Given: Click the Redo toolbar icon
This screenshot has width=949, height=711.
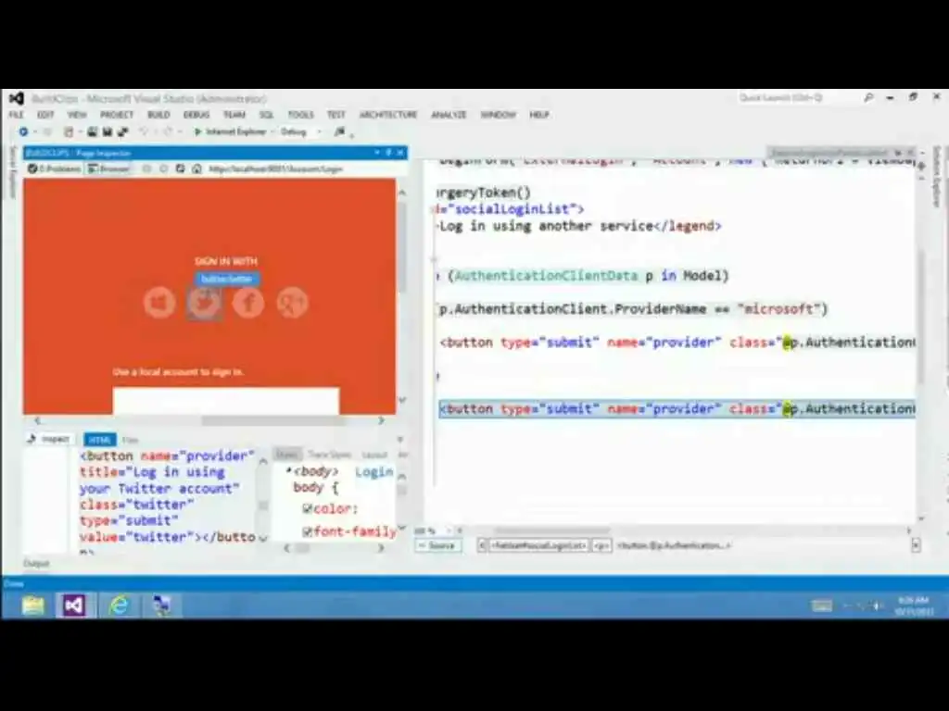Looking at the screenshot, I should 168,131.
